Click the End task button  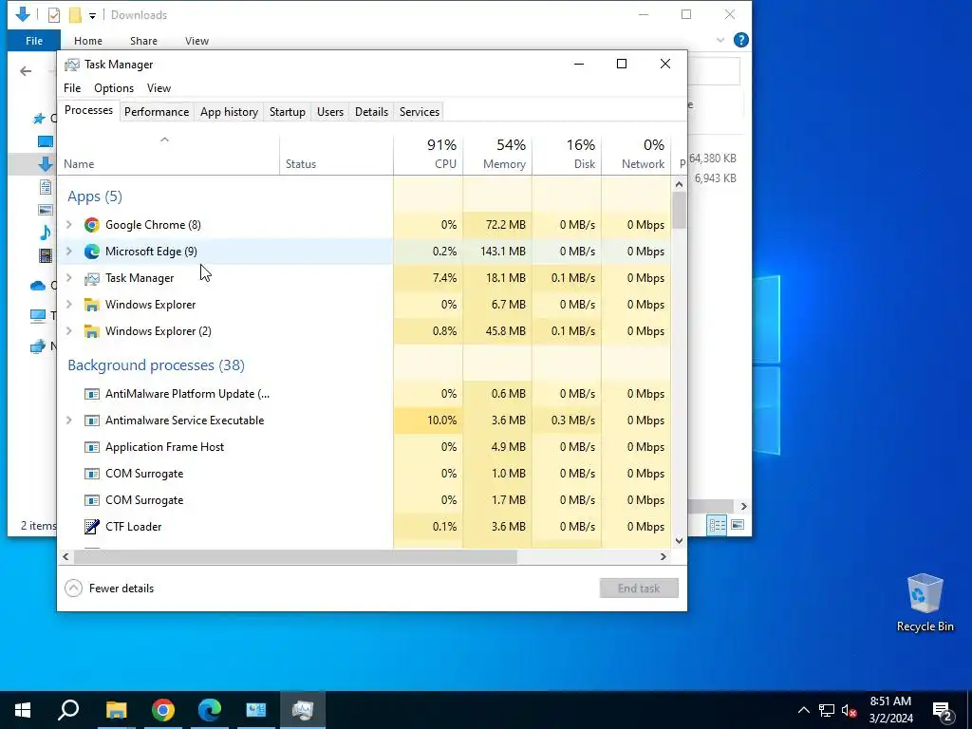(x=639, y=589)
